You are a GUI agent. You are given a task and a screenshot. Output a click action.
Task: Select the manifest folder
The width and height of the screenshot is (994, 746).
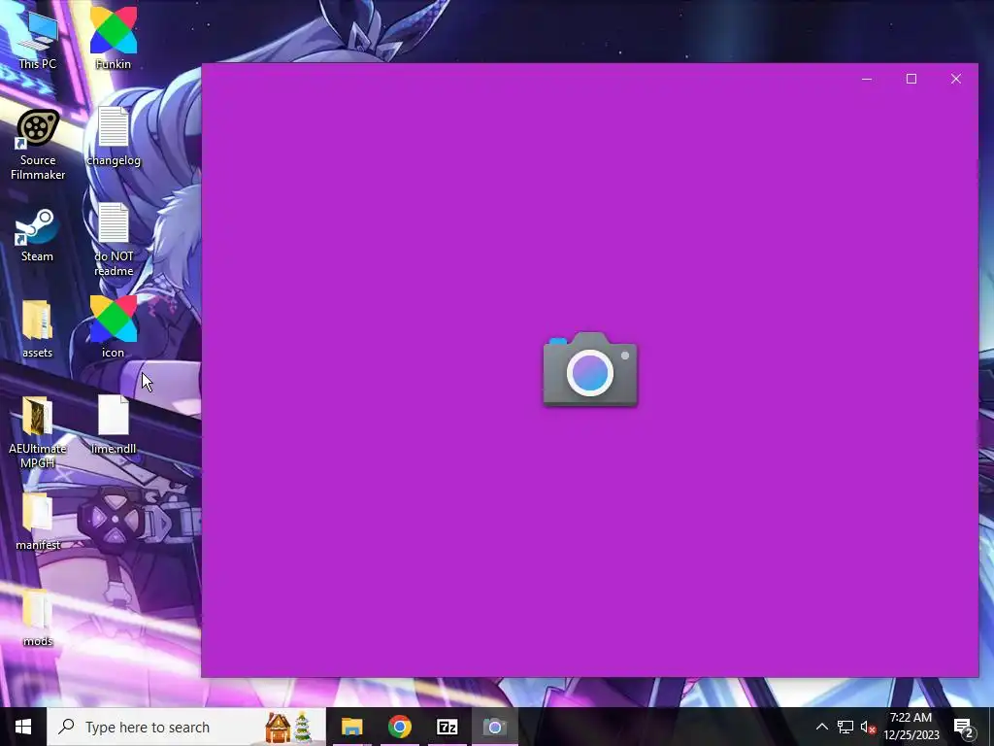click(x=38, y=522)
